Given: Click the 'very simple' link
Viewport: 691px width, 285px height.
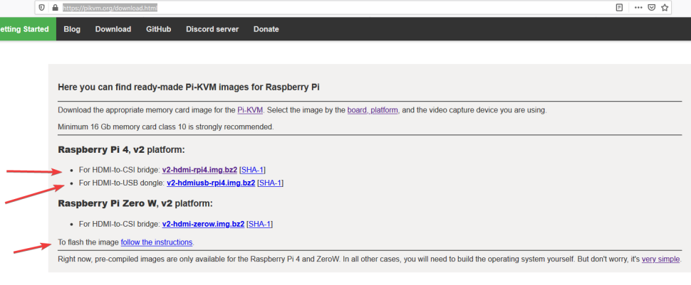Looking at the screenshot, I should click(660, 259).
